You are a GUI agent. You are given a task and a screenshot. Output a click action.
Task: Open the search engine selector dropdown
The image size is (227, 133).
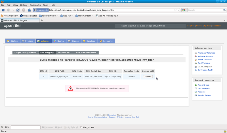(184, 10)
